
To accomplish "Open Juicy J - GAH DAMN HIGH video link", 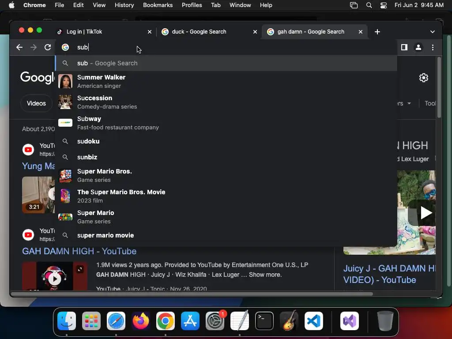I will 389,274.
